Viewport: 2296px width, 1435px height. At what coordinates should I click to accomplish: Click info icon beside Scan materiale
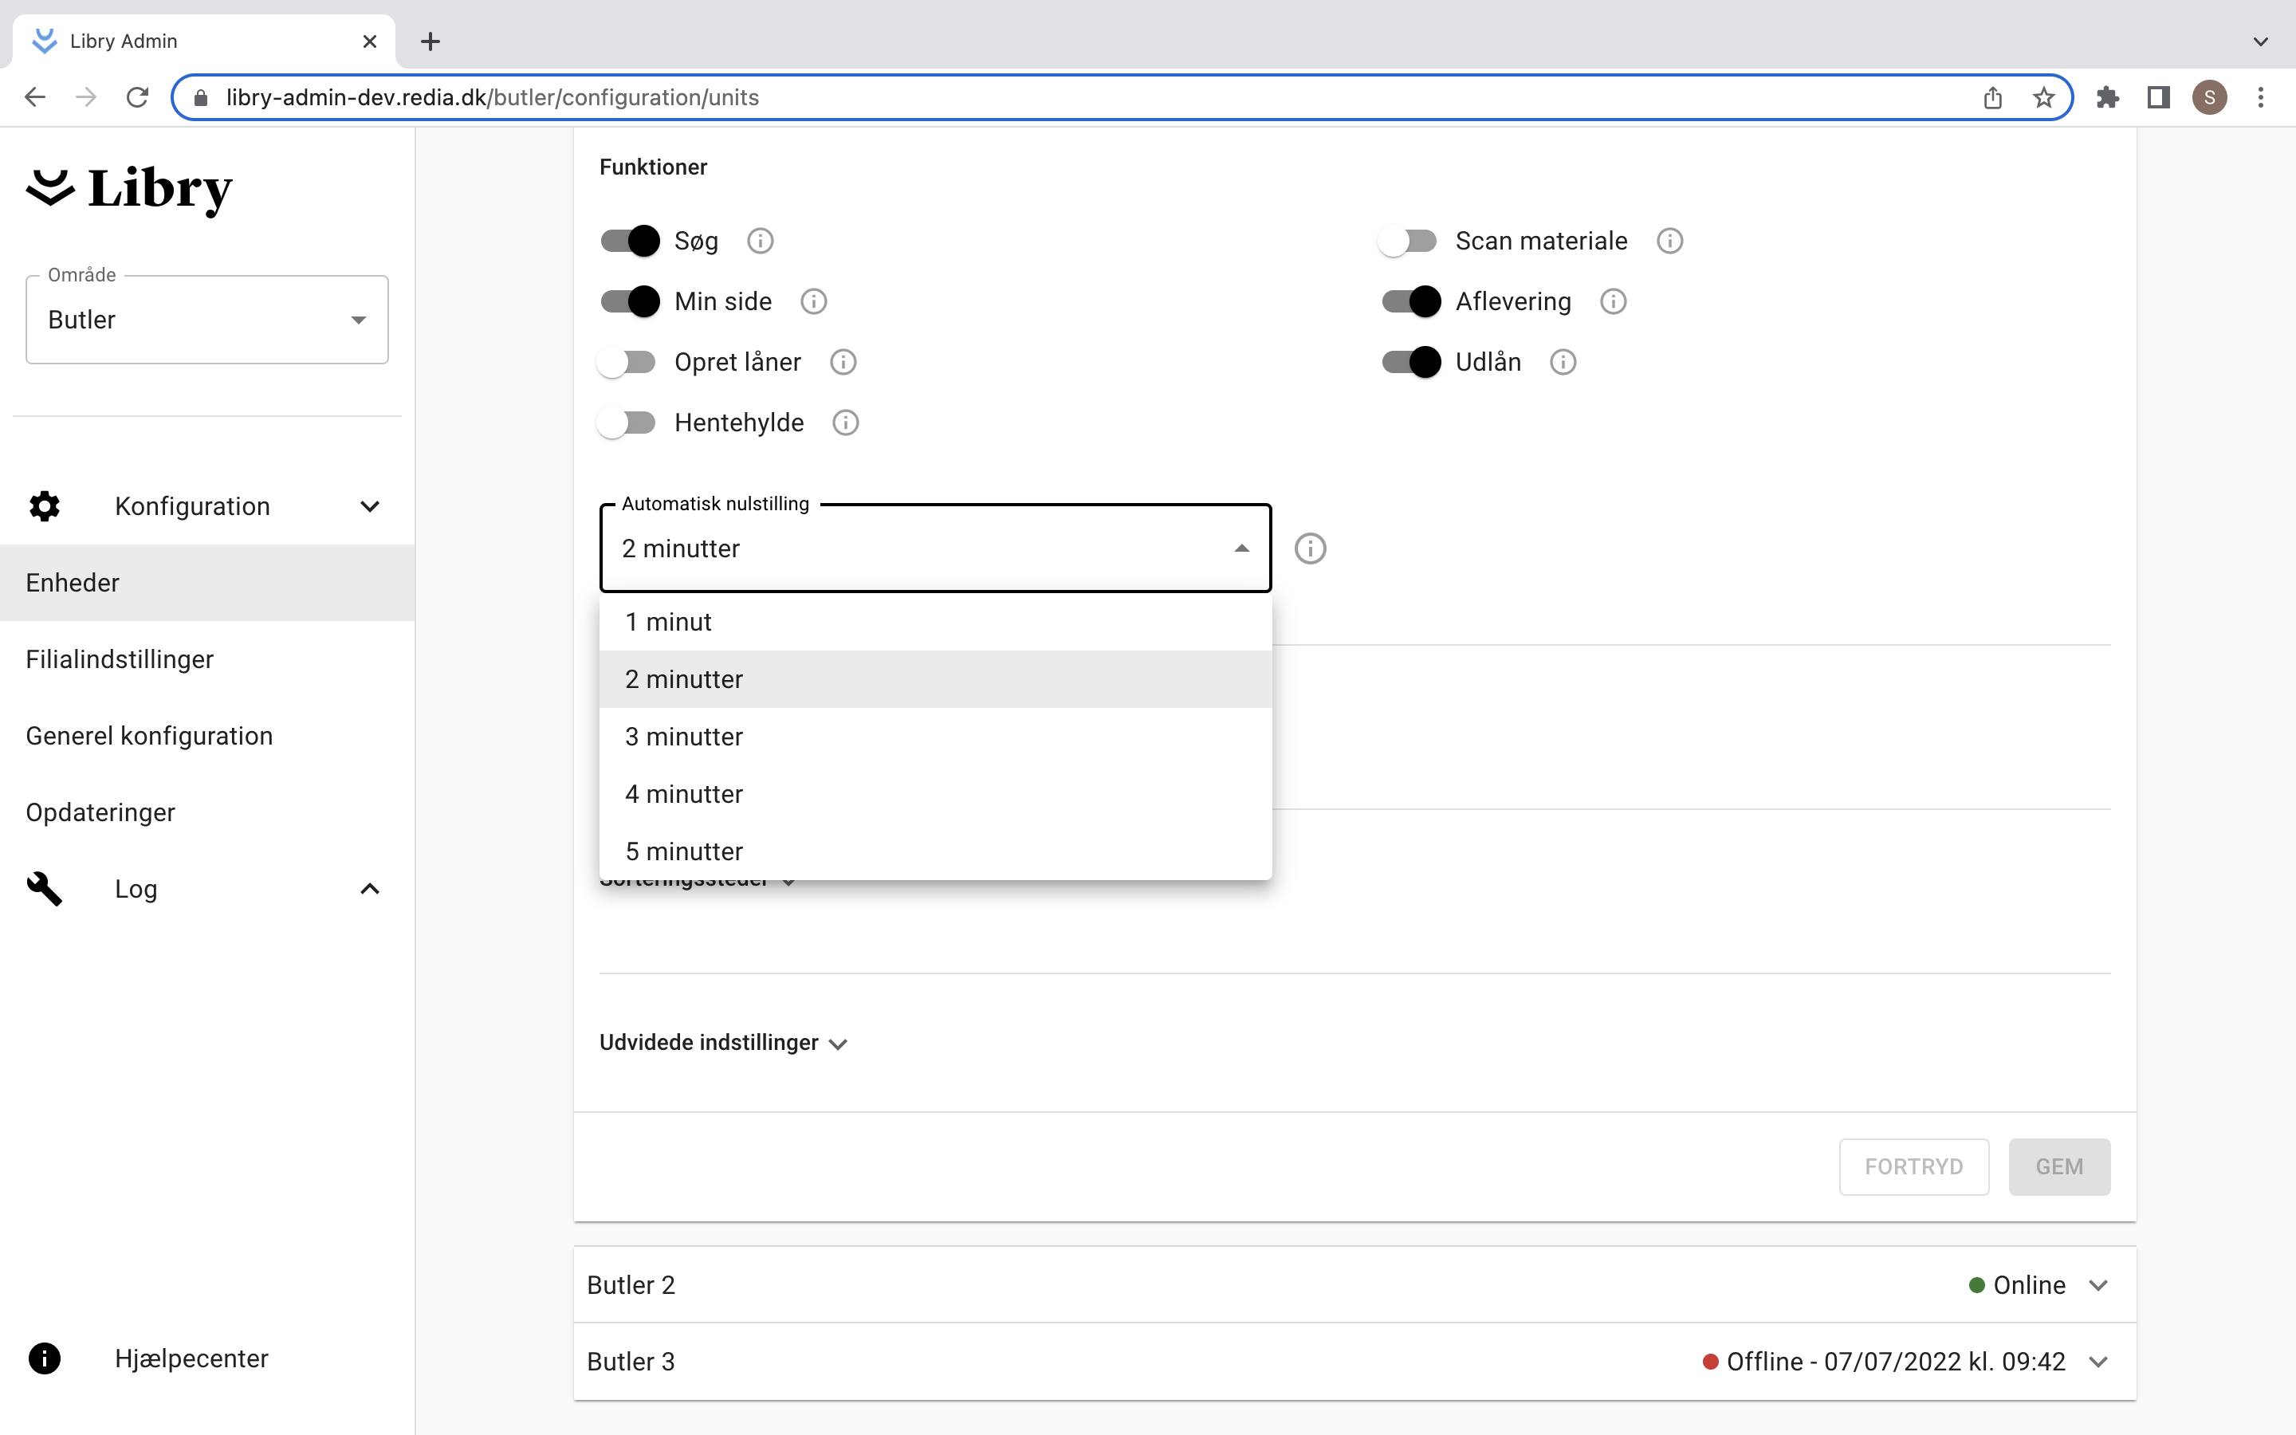(x=1670, y=241)
